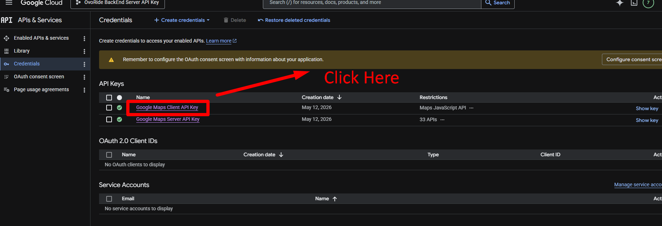
Task: Open more options for Library
Action: pyautogui.click(x=84, y=51)
